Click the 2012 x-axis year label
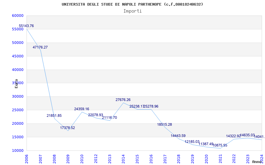Screen dimensions: 265x165 click(96, 159)
